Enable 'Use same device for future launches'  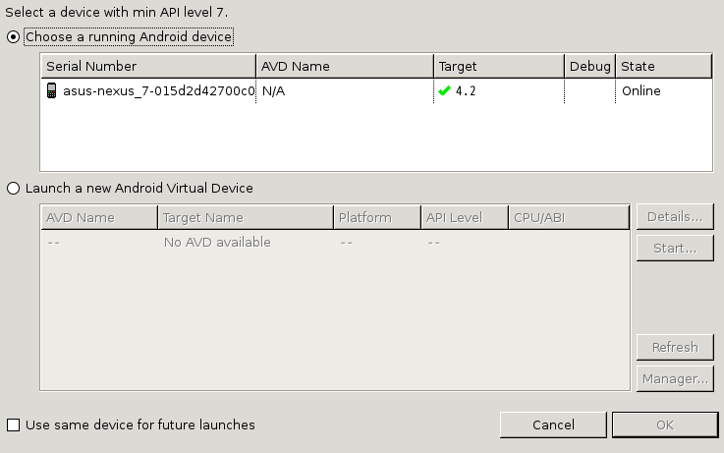coord(14,425)
